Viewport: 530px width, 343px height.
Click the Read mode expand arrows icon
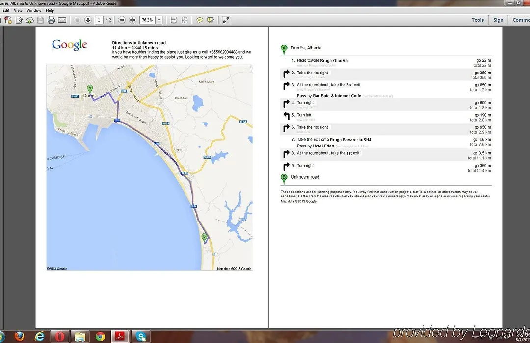[226, 20]
